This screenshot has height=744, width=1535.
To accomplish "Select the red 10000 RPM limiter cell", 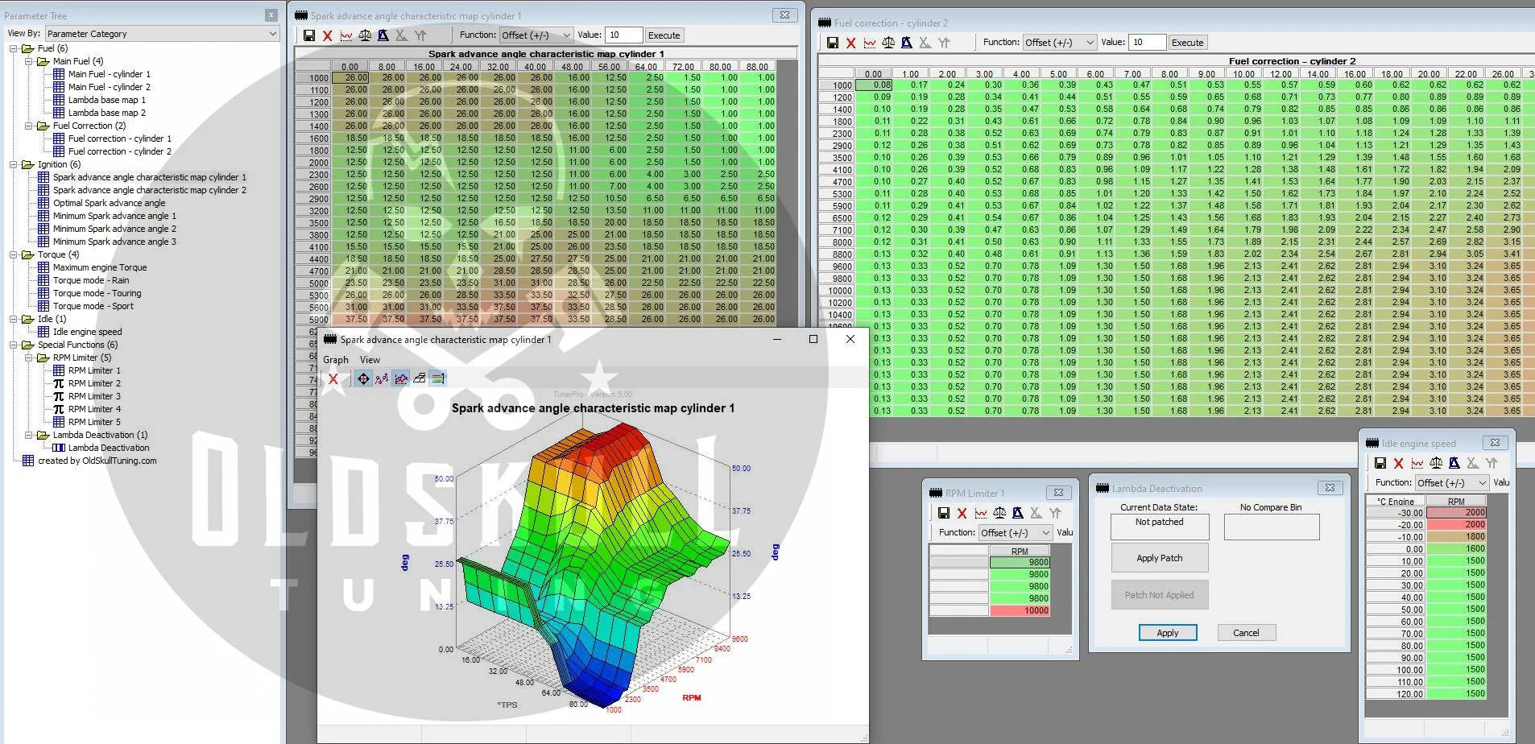I will (x=1020, y=610).
